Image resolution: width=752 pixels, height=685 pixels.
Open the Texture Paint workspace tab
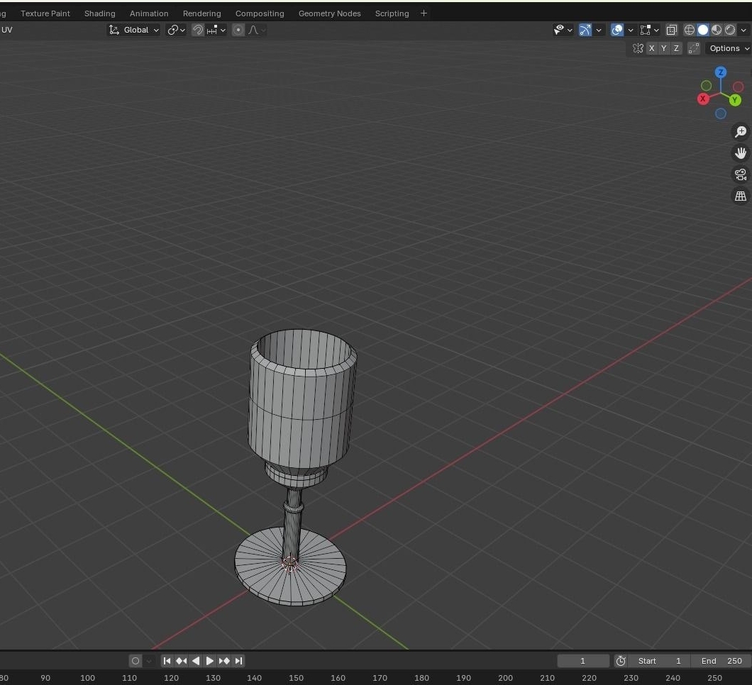(45, 13)
